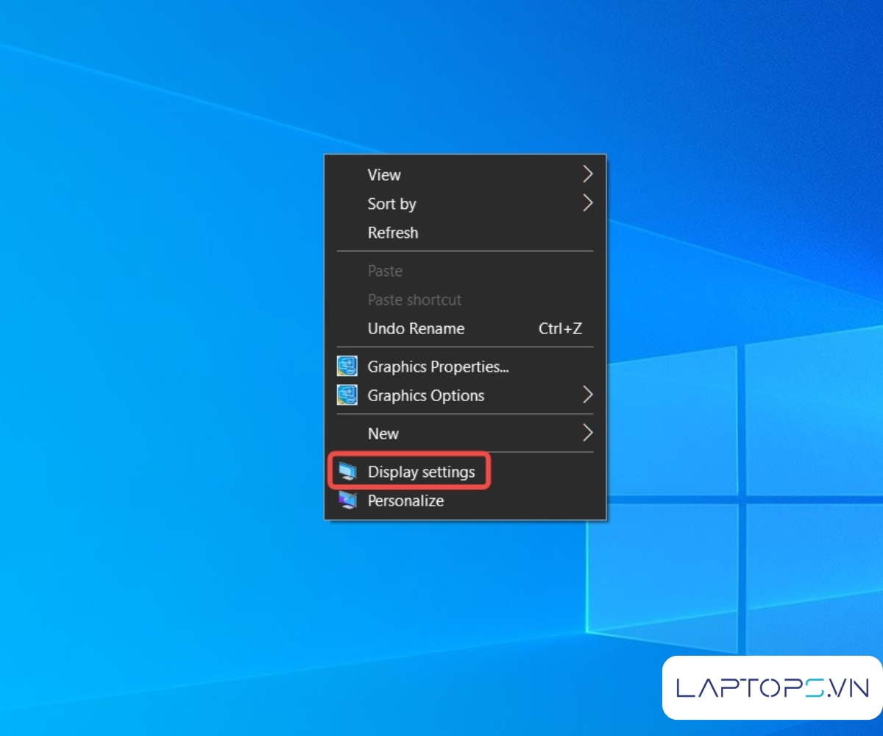The image size is (883, 736).
Task: Click the Graphics Options icon
Action: coord(347,395)
